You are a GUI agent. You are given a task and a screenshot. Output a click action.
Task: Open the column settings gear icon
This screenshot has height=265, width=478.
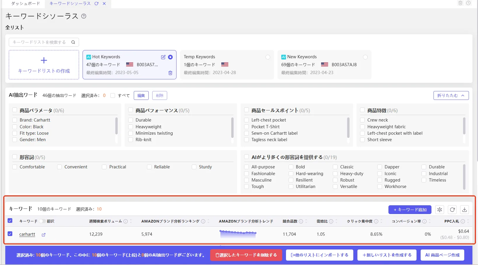440,210
